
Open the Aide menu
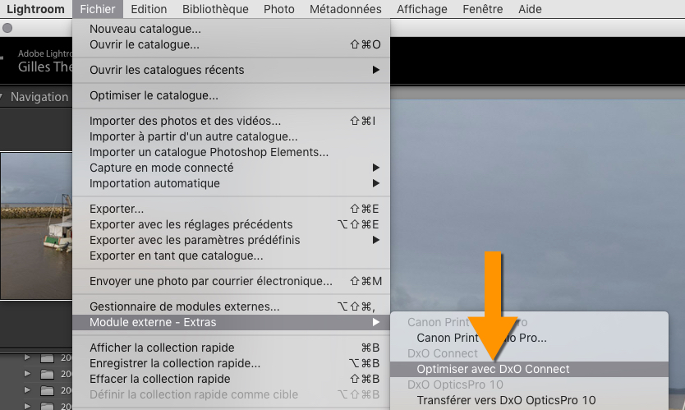click(x=530, y=9)
